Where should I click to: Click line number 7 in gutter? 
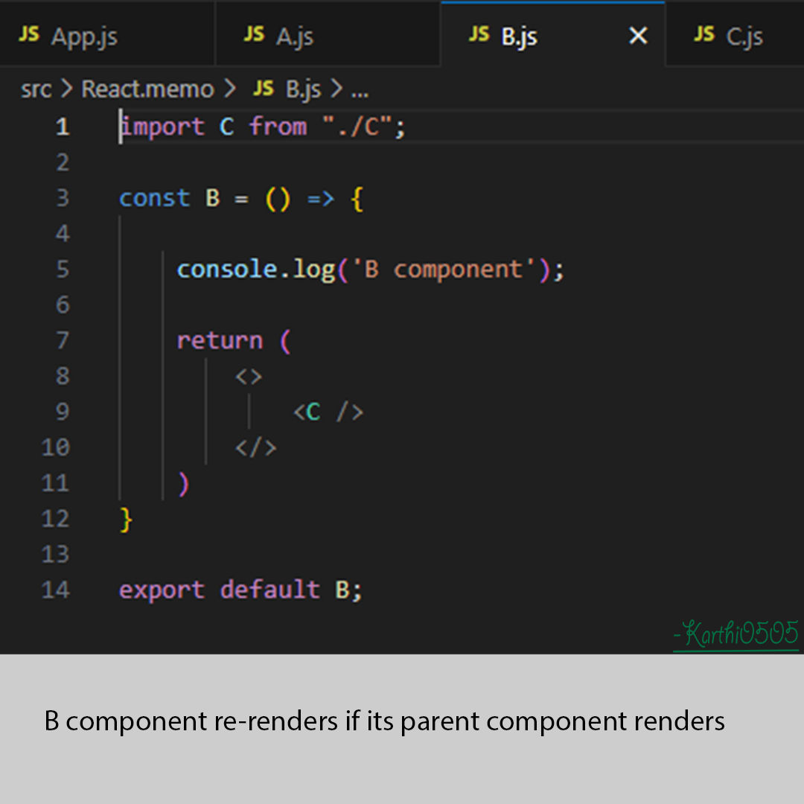(x=63, y=340)
